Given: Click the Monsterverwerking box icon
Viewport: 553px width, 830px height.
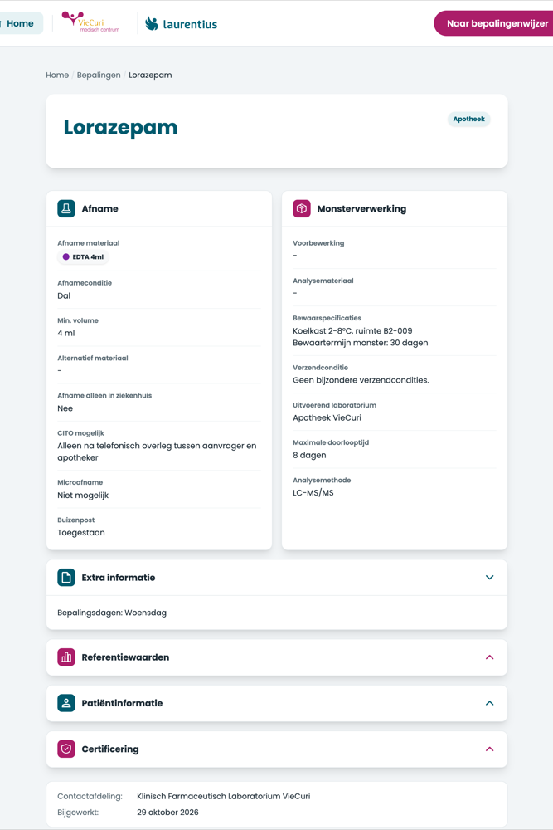Looking at the screenshot, I should [x=301, y=208].
